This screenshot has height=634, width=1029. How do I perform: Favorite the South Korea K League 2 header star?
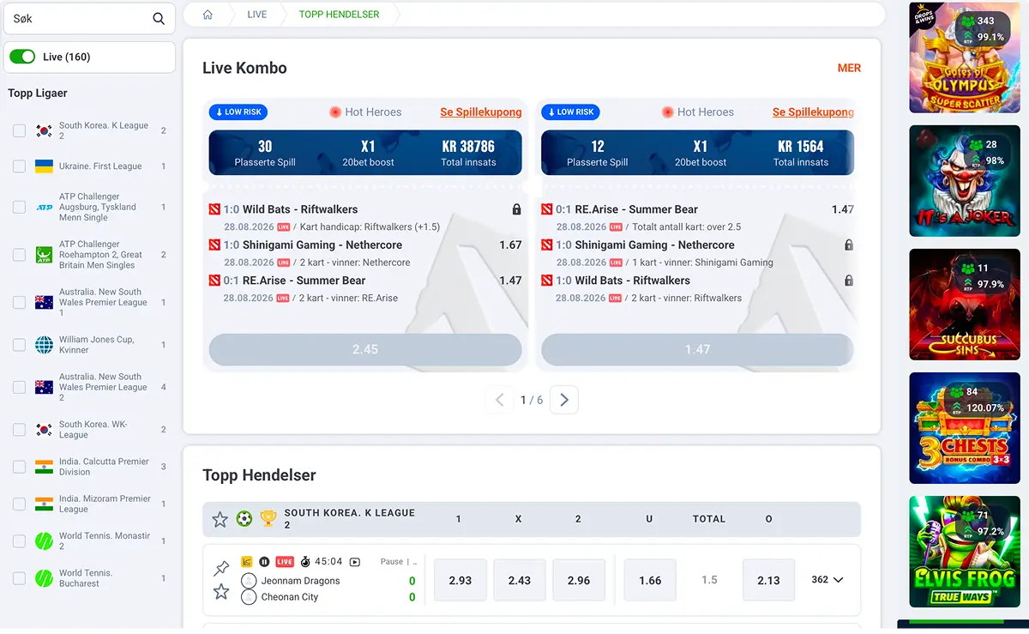pyautogui.click(x=220, y=519)
